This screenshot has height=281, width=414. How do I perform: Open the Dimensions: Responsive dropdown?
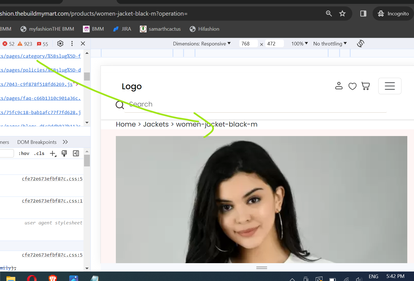(202, 43)
